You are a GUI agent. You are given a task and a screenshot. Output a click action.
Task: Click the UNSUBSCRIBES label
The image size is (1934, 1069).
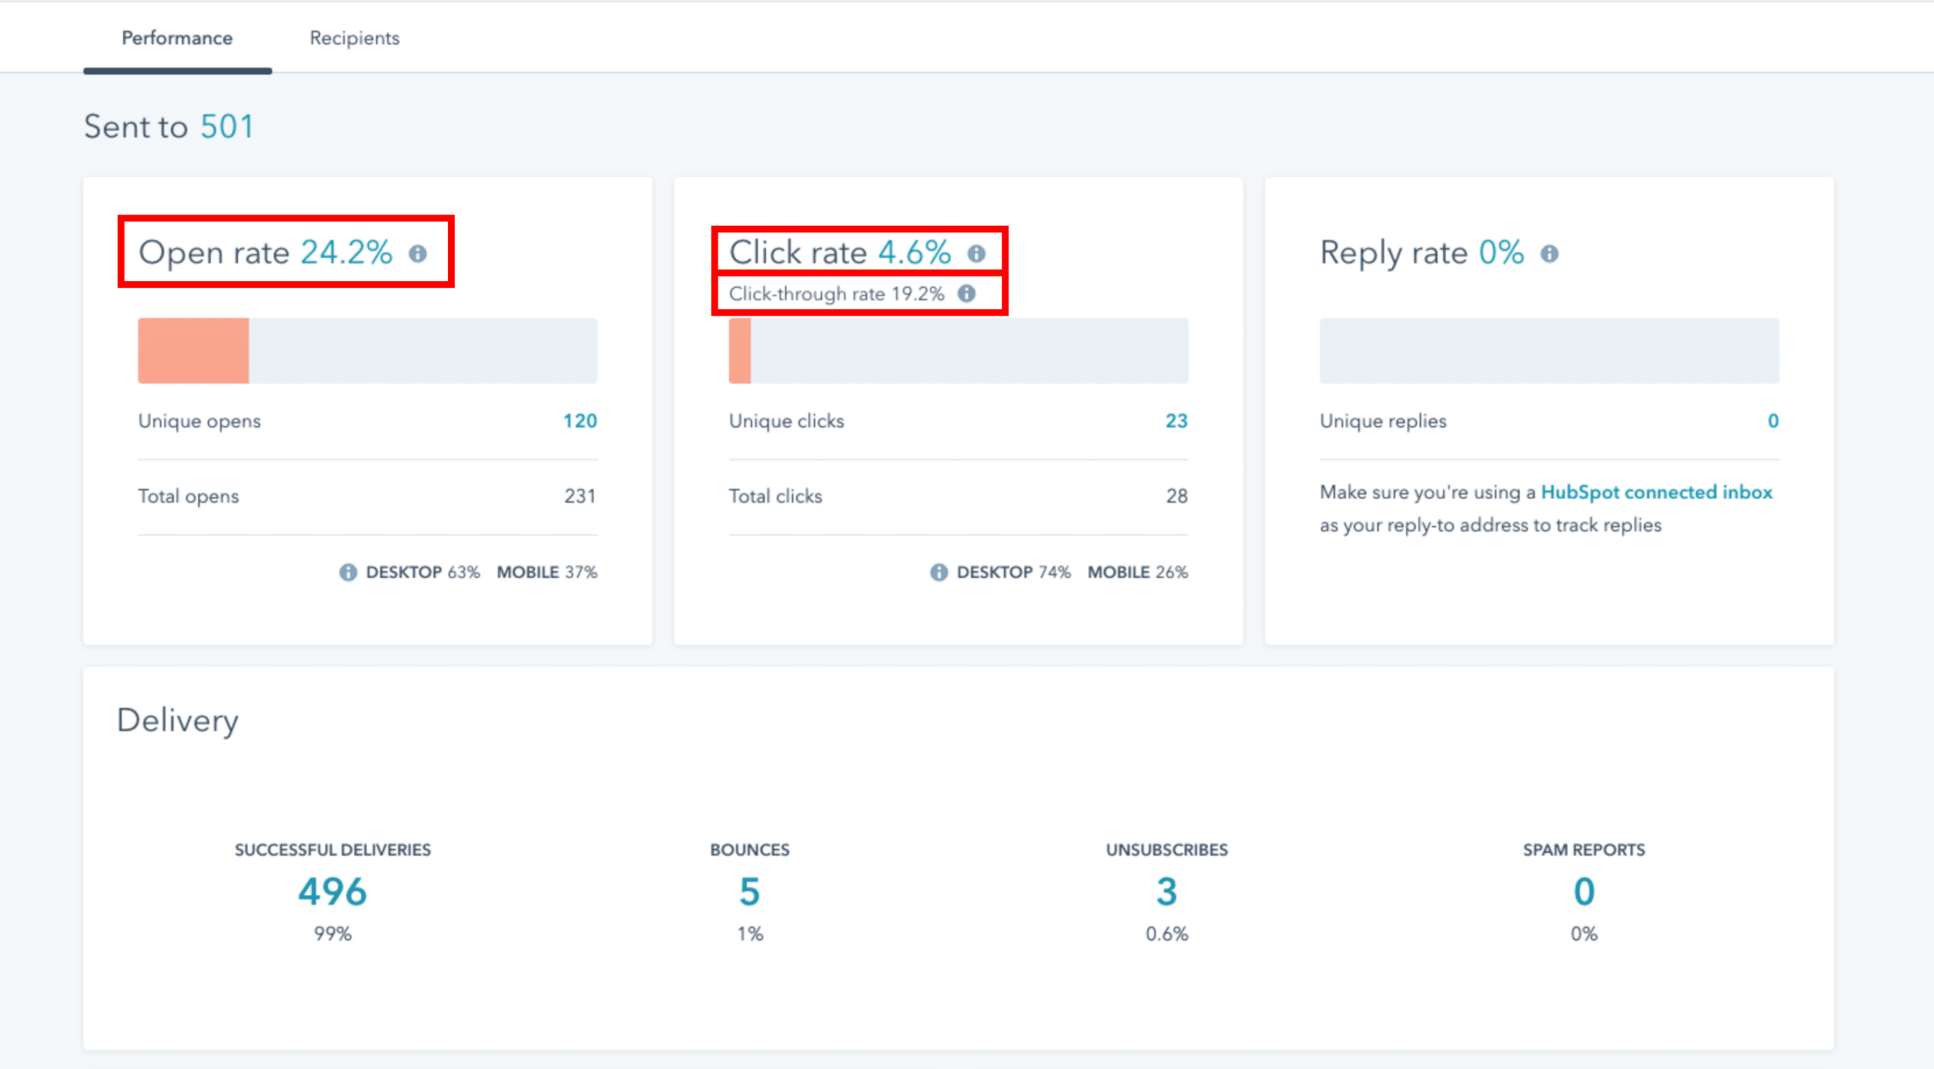click(1166, 850)
